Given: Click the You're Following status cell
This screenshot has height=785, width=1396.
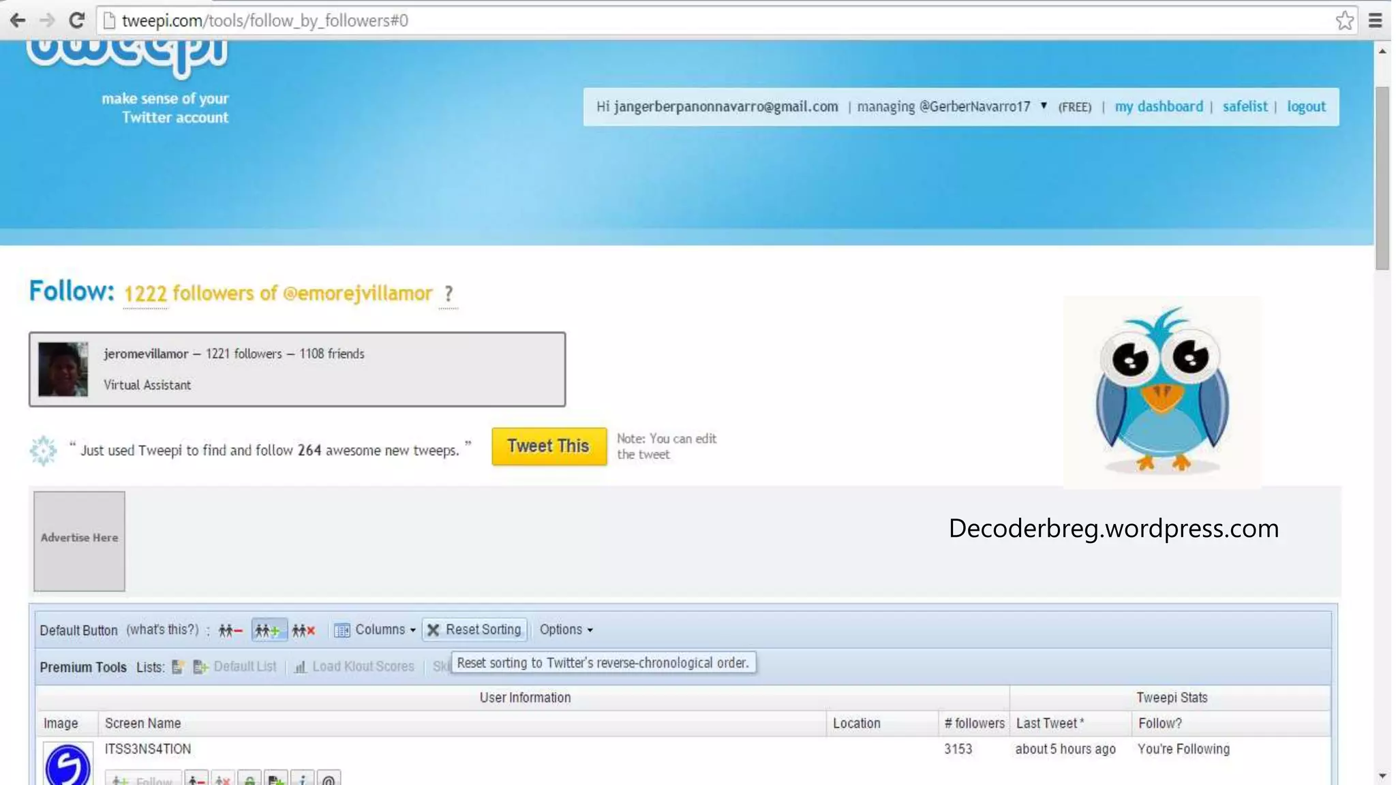Looking at the screenshot, I should (x=1183, y=750).
